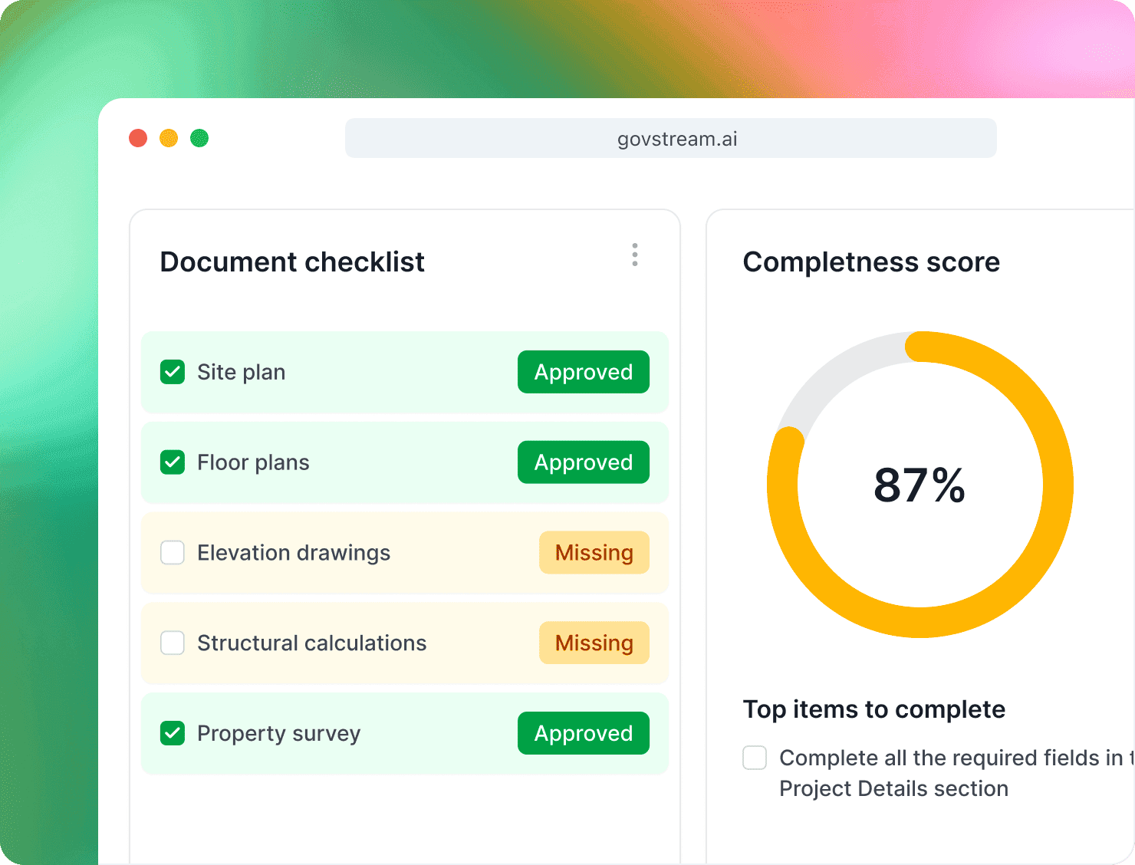The image size is (1135, 865).
Task: Check the Structural calculations checkbox
Action: (x=173, y=643)
